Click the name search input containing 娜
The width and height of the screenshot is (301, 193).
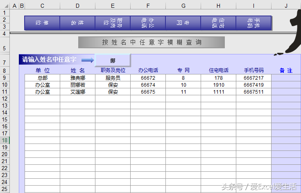113,60
